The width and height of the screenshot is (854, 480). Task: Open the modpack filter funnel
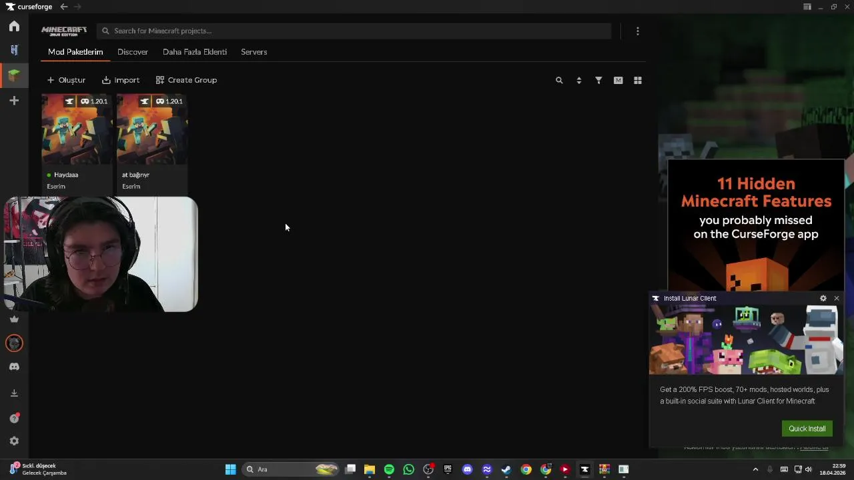pos(598,80)
